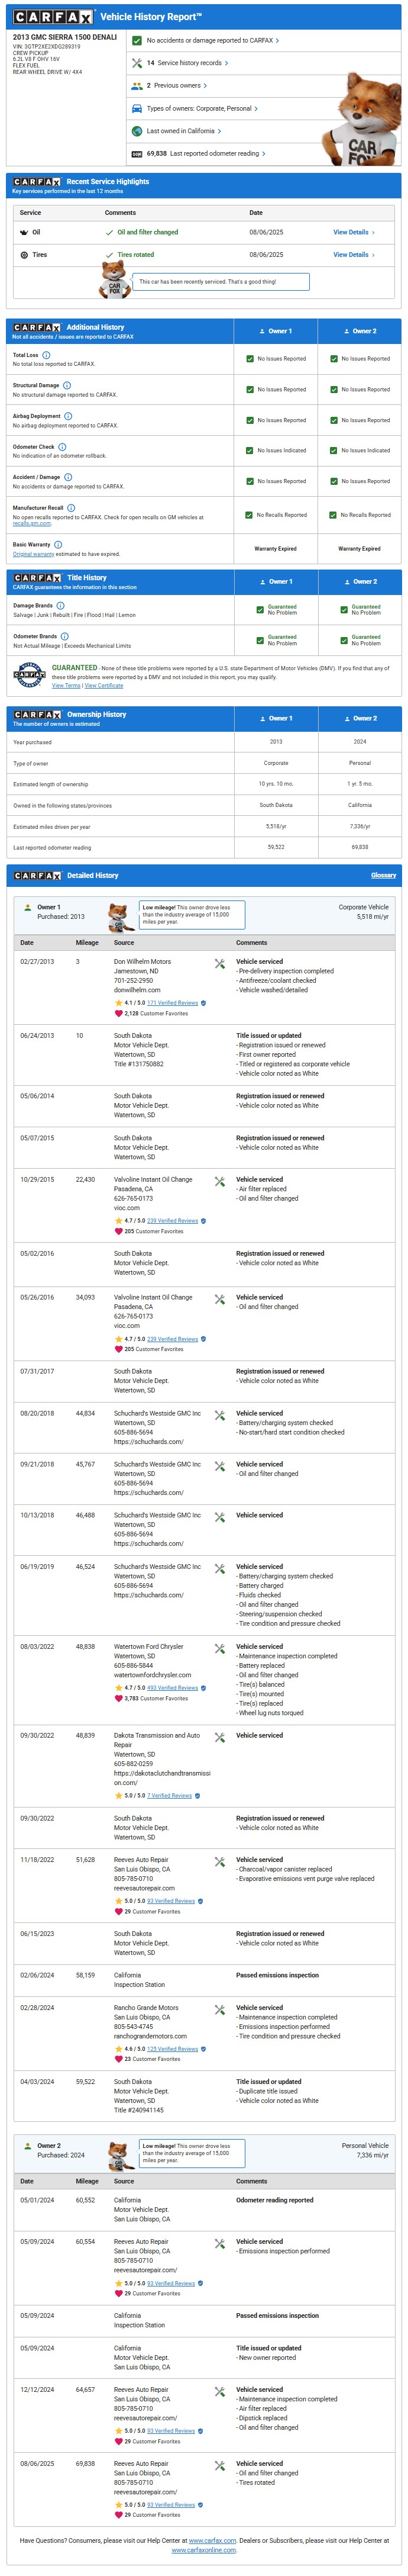
Task: Click the Total Loss info icon
Action: (x=46, y=355)
